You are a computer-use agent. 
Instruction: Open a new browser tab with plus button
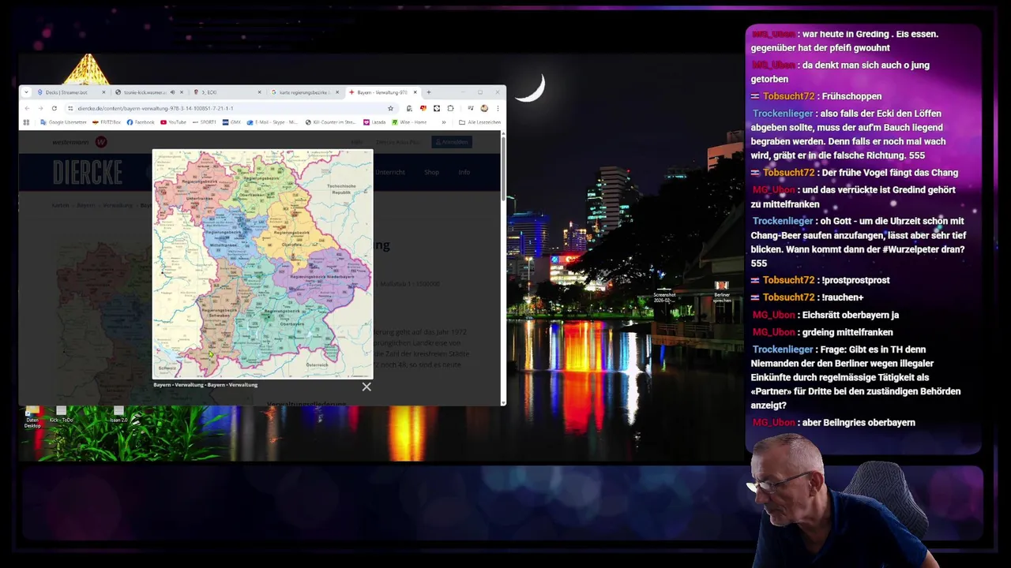pos(429,92)
